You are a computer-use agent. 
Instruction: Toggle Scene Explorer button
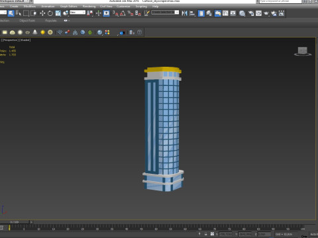(x=201, y=13)
